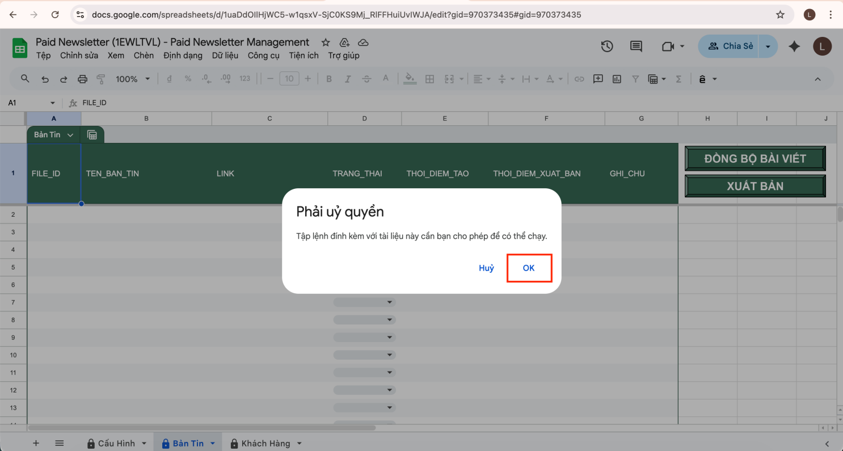Expand the share options arrow beside Chia Sẻ
The height and width of the screenshot is (451, 843).
(x=768, y=46)
